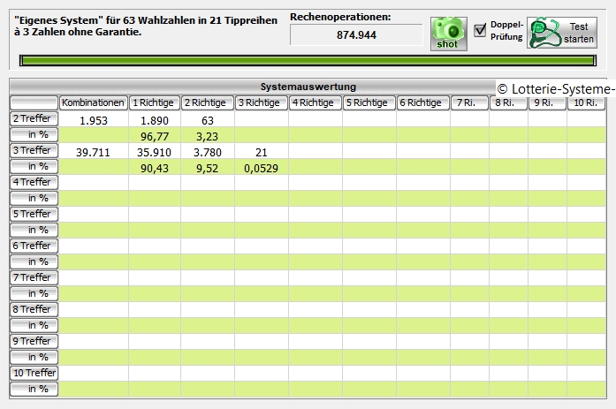Image resolution: width=616 pixels, height=409 pixels.
Task: Click the 'in %' header below 2 Treffer
Action: 34,135
